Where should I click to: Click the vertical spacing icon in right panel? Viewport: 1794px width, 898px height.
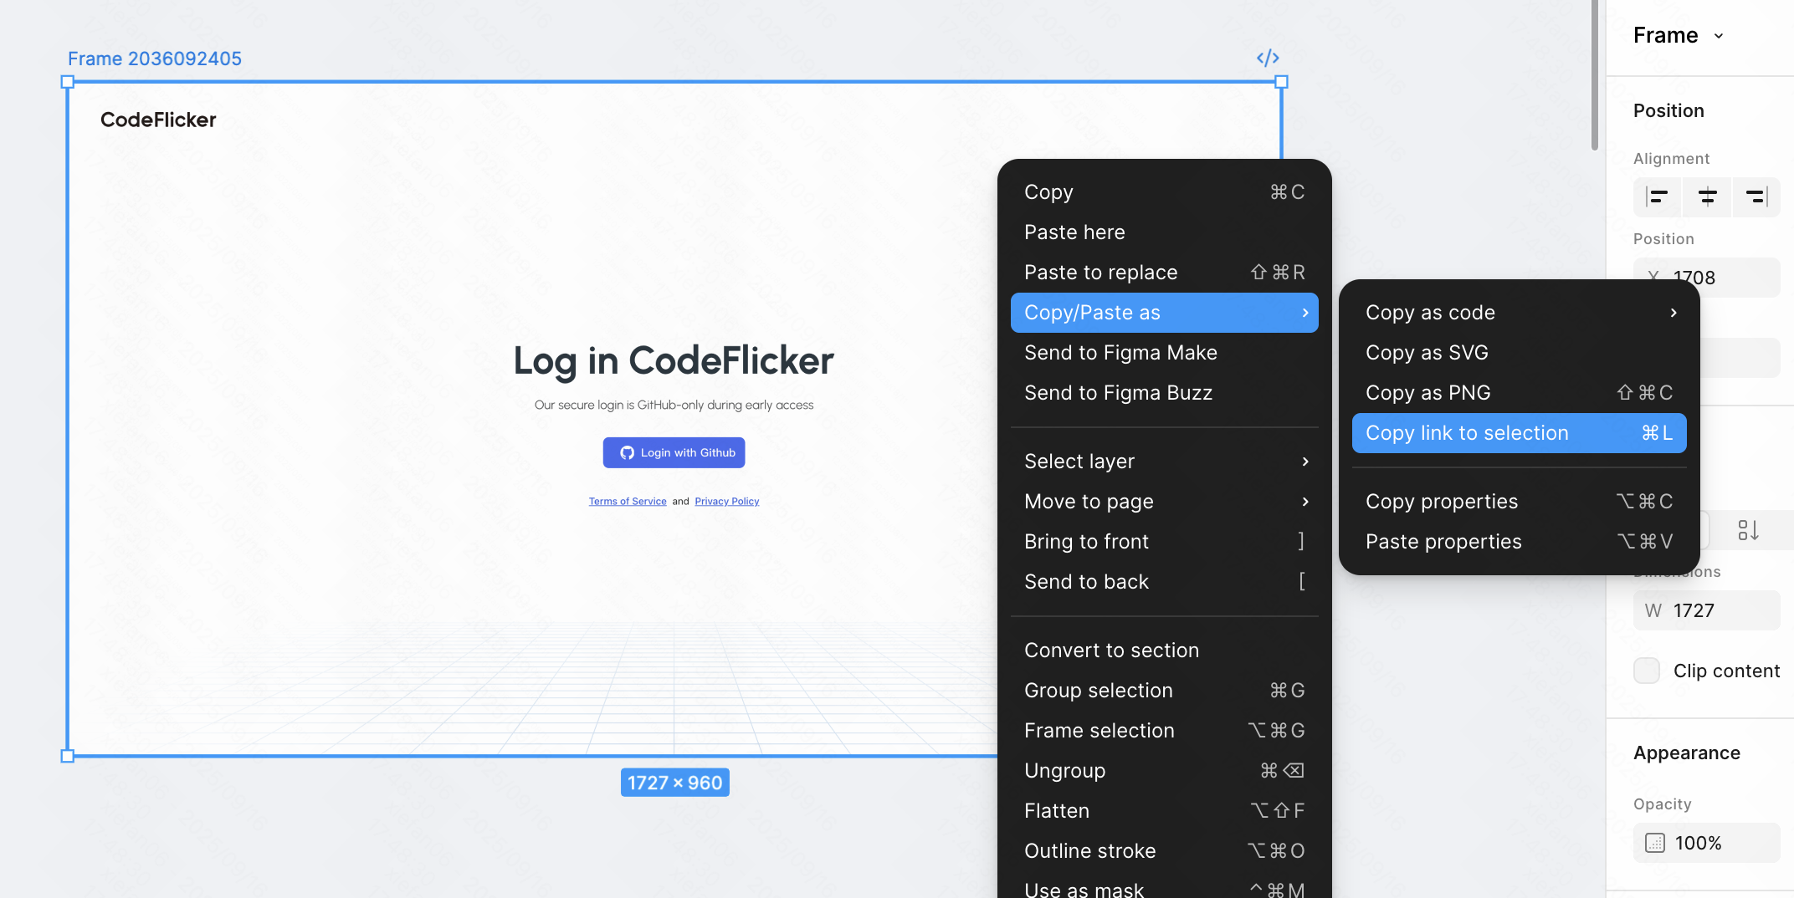[1748, 530]
